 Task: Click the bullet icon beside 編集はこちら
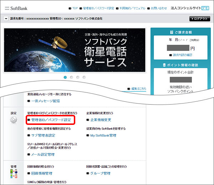point(129,89)
